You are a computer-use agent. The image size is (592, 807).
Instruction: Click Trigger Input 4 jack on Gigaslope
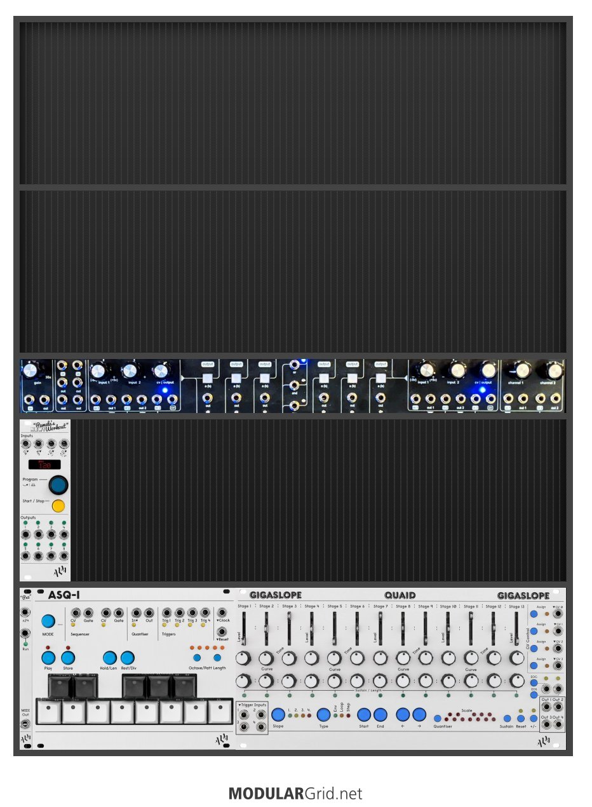(260, 726)
